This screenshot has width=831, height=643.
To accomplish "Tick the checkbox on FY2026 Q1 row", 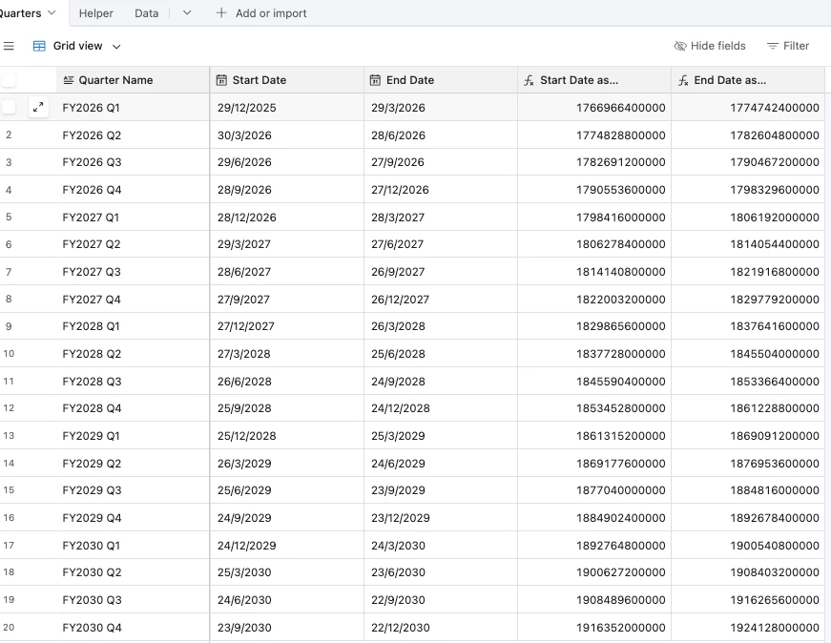I will pyautogui.click(x=9, y=108).
